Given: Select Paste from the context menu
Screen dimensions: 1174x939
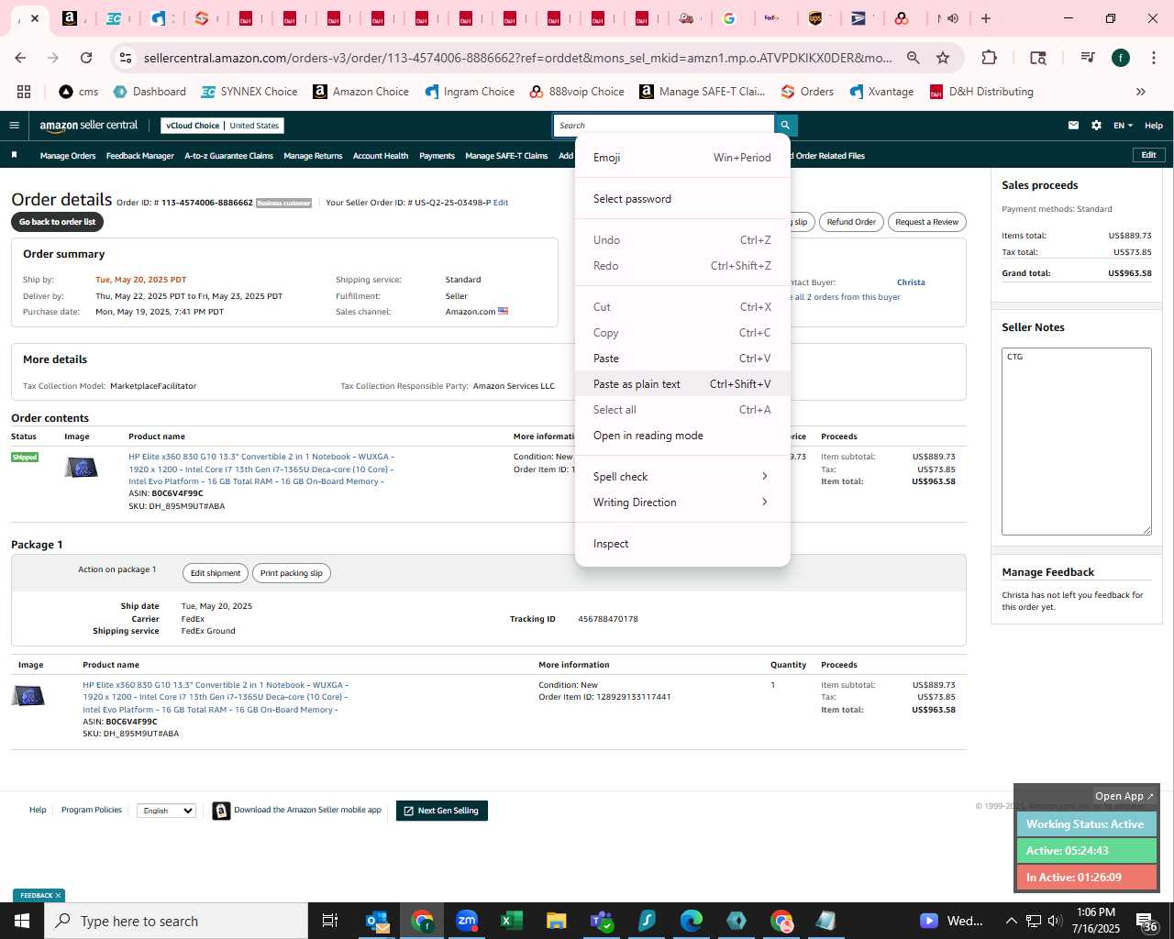Looking at the screenshot, I should click(x=682, y=359).
